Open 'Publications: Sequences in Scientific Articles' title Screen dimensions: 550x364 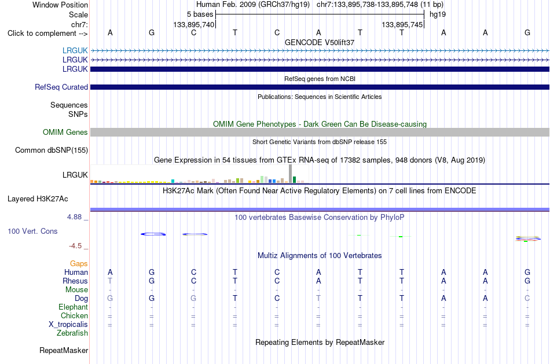click(320, 97)
